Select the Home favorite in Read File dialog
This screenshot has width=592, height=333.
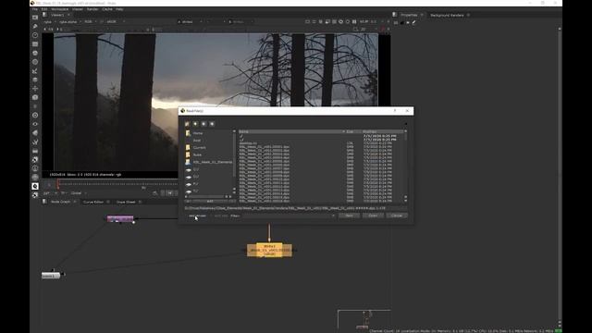click(x=197, y=133)
